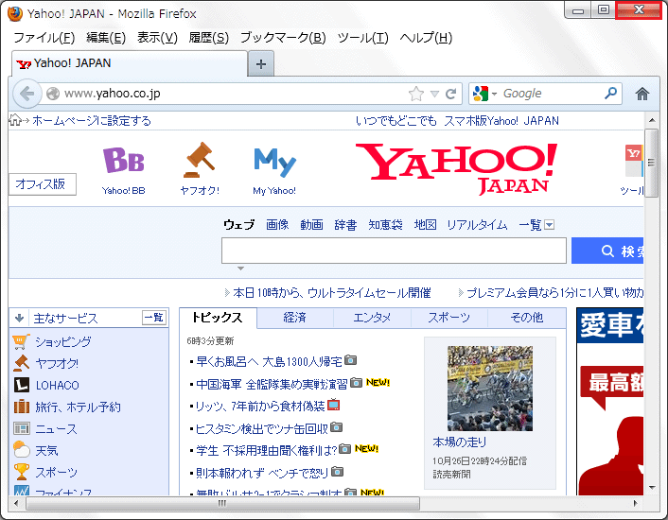Image resolution: width=668 pixels, height=520 pixels.
Task: Click the search magnifier in Google box
Action: pos(610,94)
